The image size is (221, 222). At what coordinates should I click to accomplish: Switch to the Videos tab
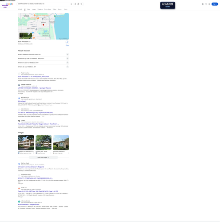[55, 9]
